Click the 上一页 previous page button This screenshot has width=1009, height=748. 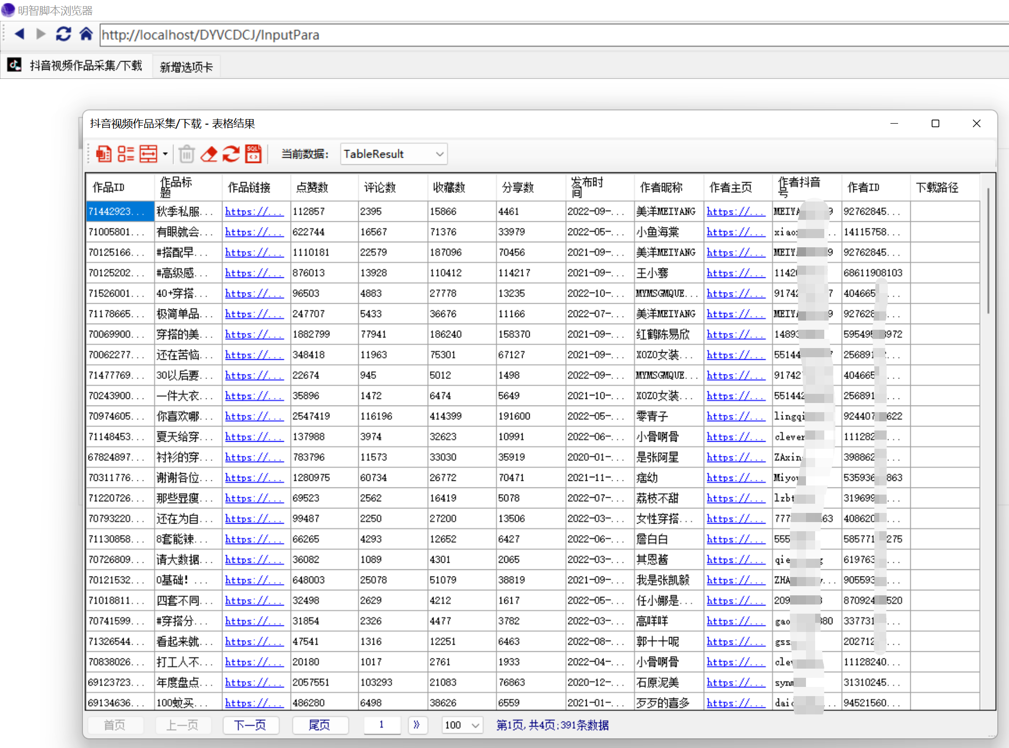[x=183, y=725]
